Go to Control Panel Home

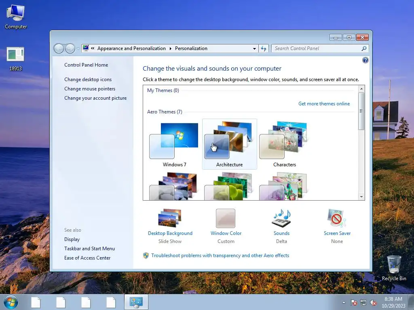click(86, 65)
